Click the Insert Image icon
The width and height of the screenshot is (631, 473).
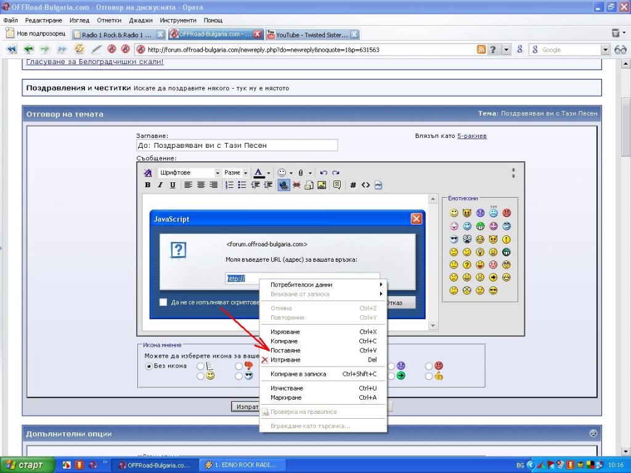[322, 185]
